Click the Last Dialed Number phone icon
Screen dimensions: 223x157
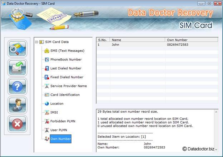click(x=47, y=68)
